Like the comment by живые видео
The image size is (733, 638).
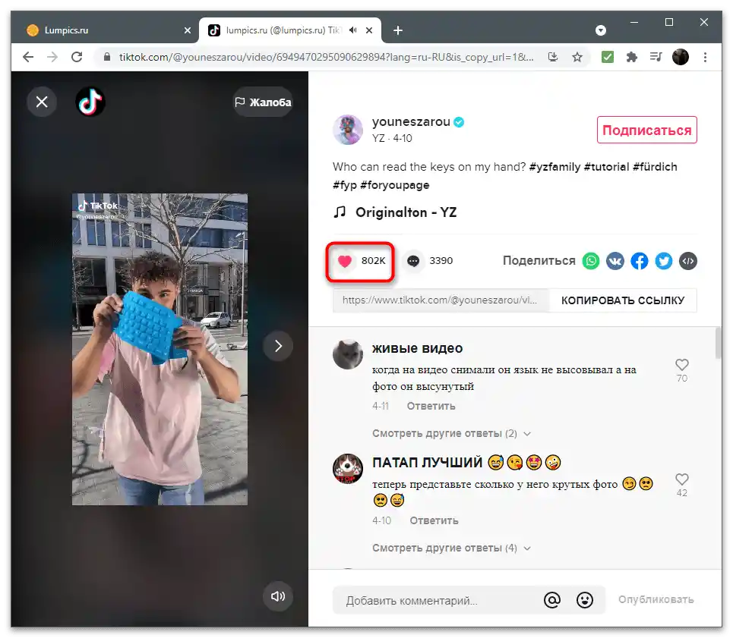682,364
